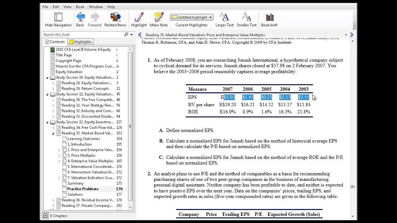Open the Book menu
Viewport: 397px width, 223px height.
pyautogui.click(x=80, y=7)
